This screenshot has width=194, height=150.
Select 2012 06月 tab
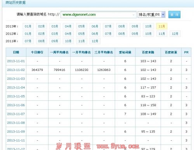click(95, 34)
